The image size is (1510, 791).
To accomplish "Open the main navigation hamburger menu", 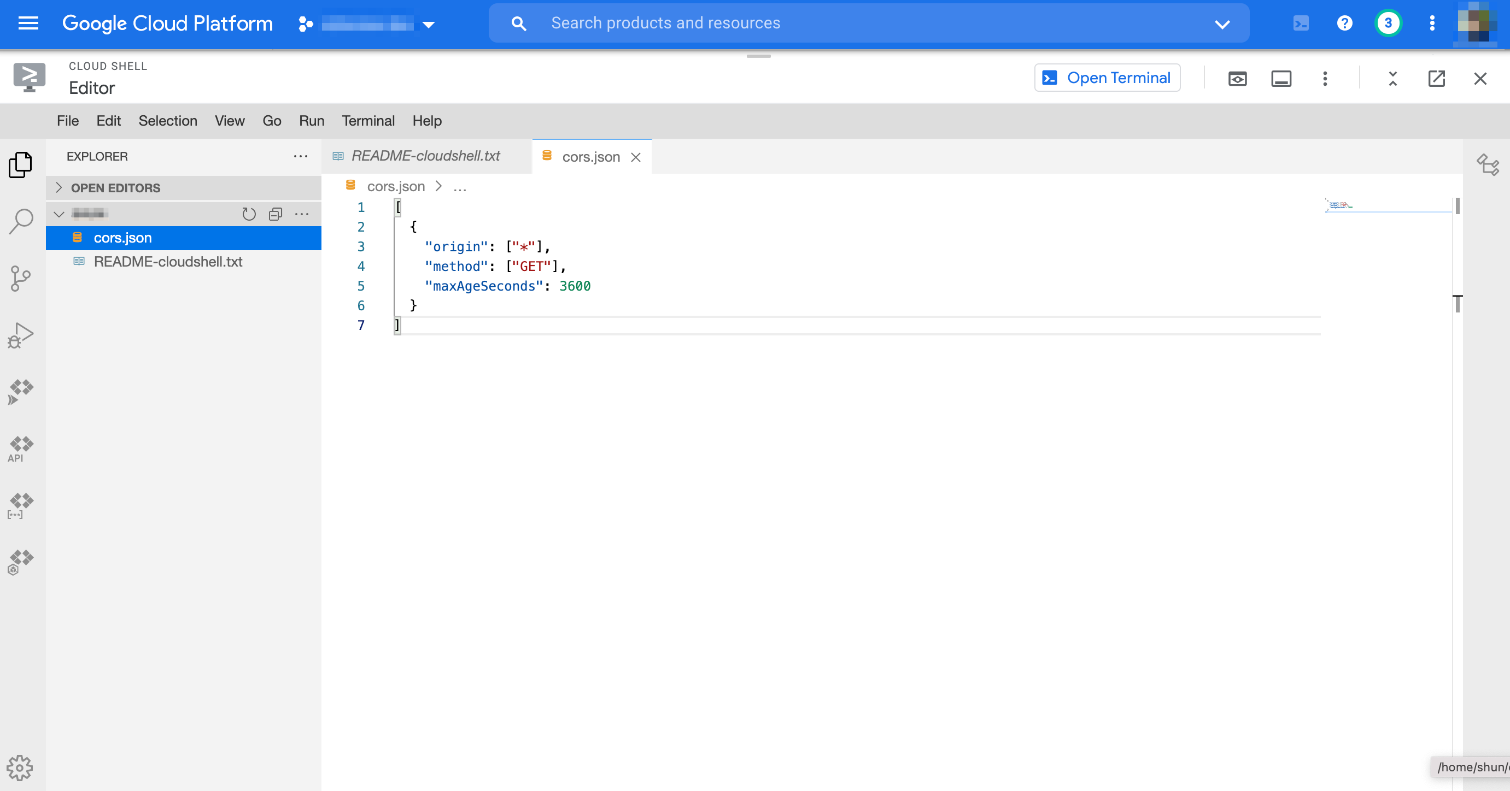I will tap(28, 23).
